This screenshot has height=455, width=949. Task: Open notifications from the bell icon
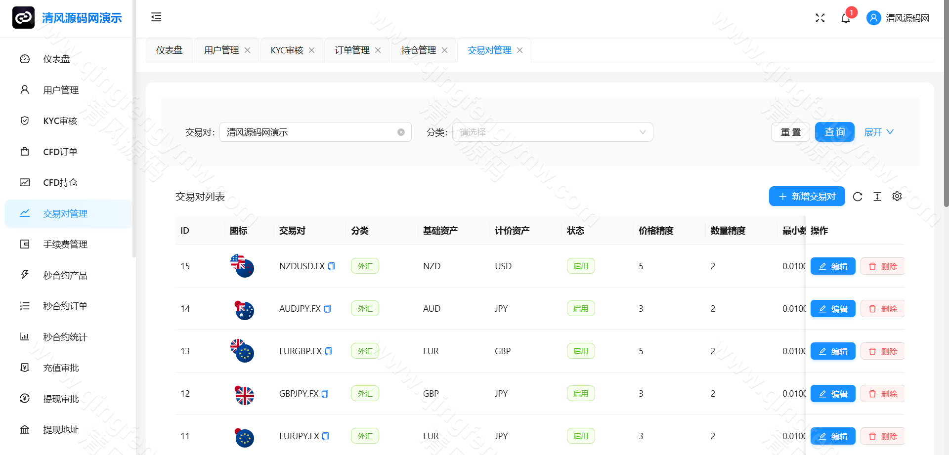click(846, 18)
